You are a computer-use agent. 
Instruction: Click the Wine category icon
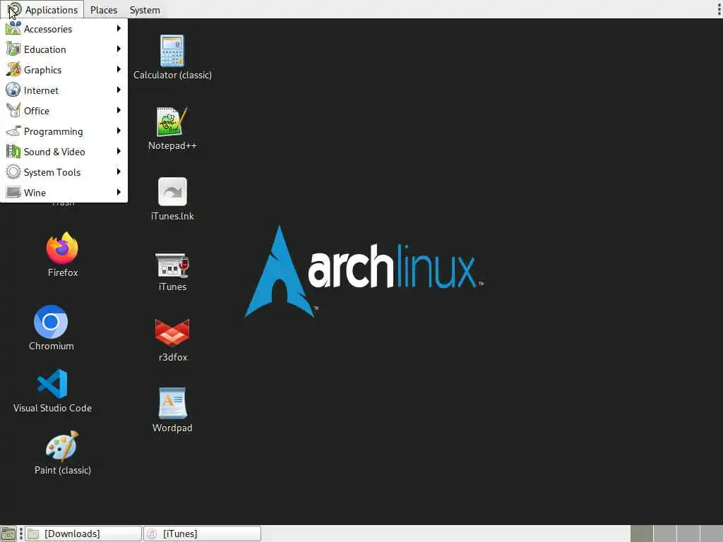(13, 192)
